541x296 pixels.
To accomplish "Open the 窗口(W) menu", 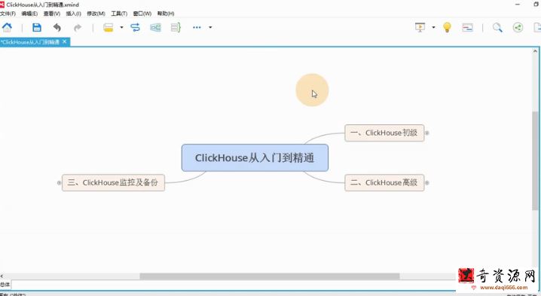I will pos(142,14).
